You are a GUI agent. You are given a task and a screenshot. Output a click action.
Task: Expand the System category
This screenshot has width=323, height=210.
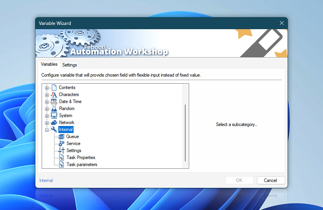click(x=47, y=116)
